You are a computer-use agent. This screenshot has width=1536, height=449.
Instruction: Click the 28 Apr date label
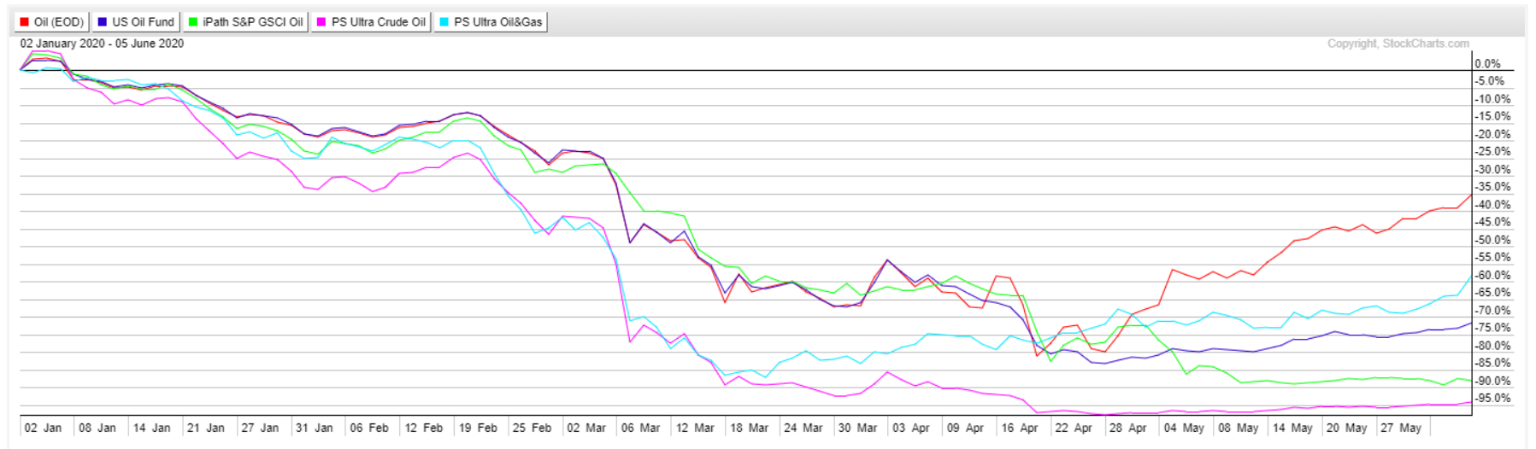[x=1128, y=428]
